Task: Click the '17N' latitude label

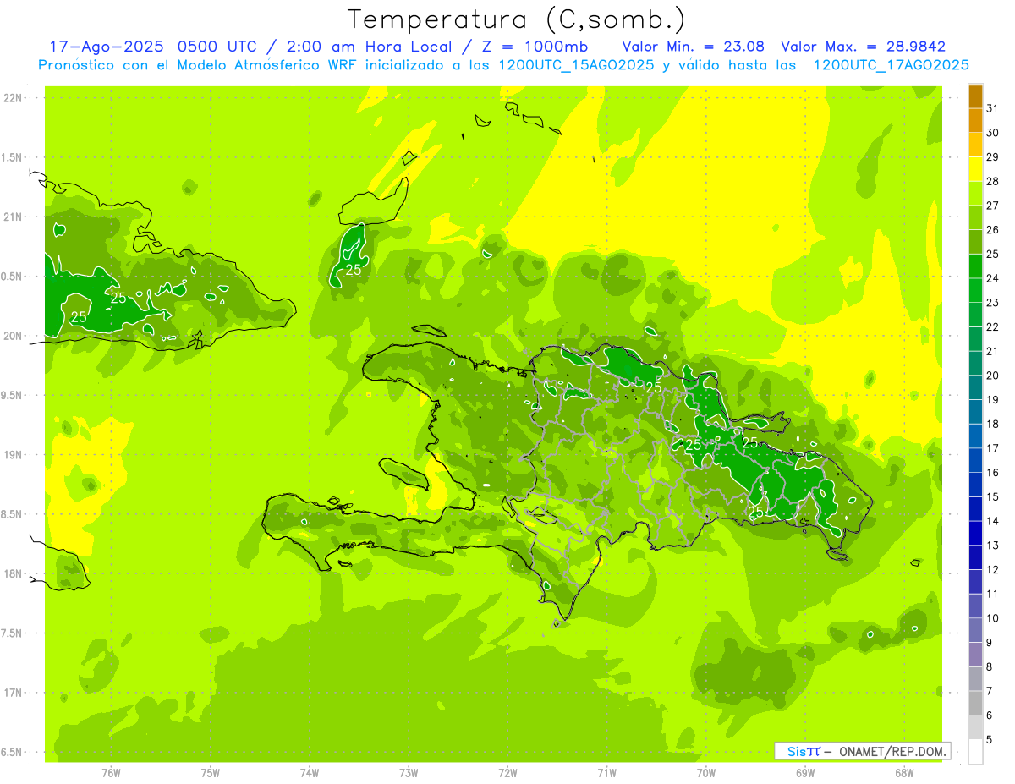Action: click(x=13, y=693)
